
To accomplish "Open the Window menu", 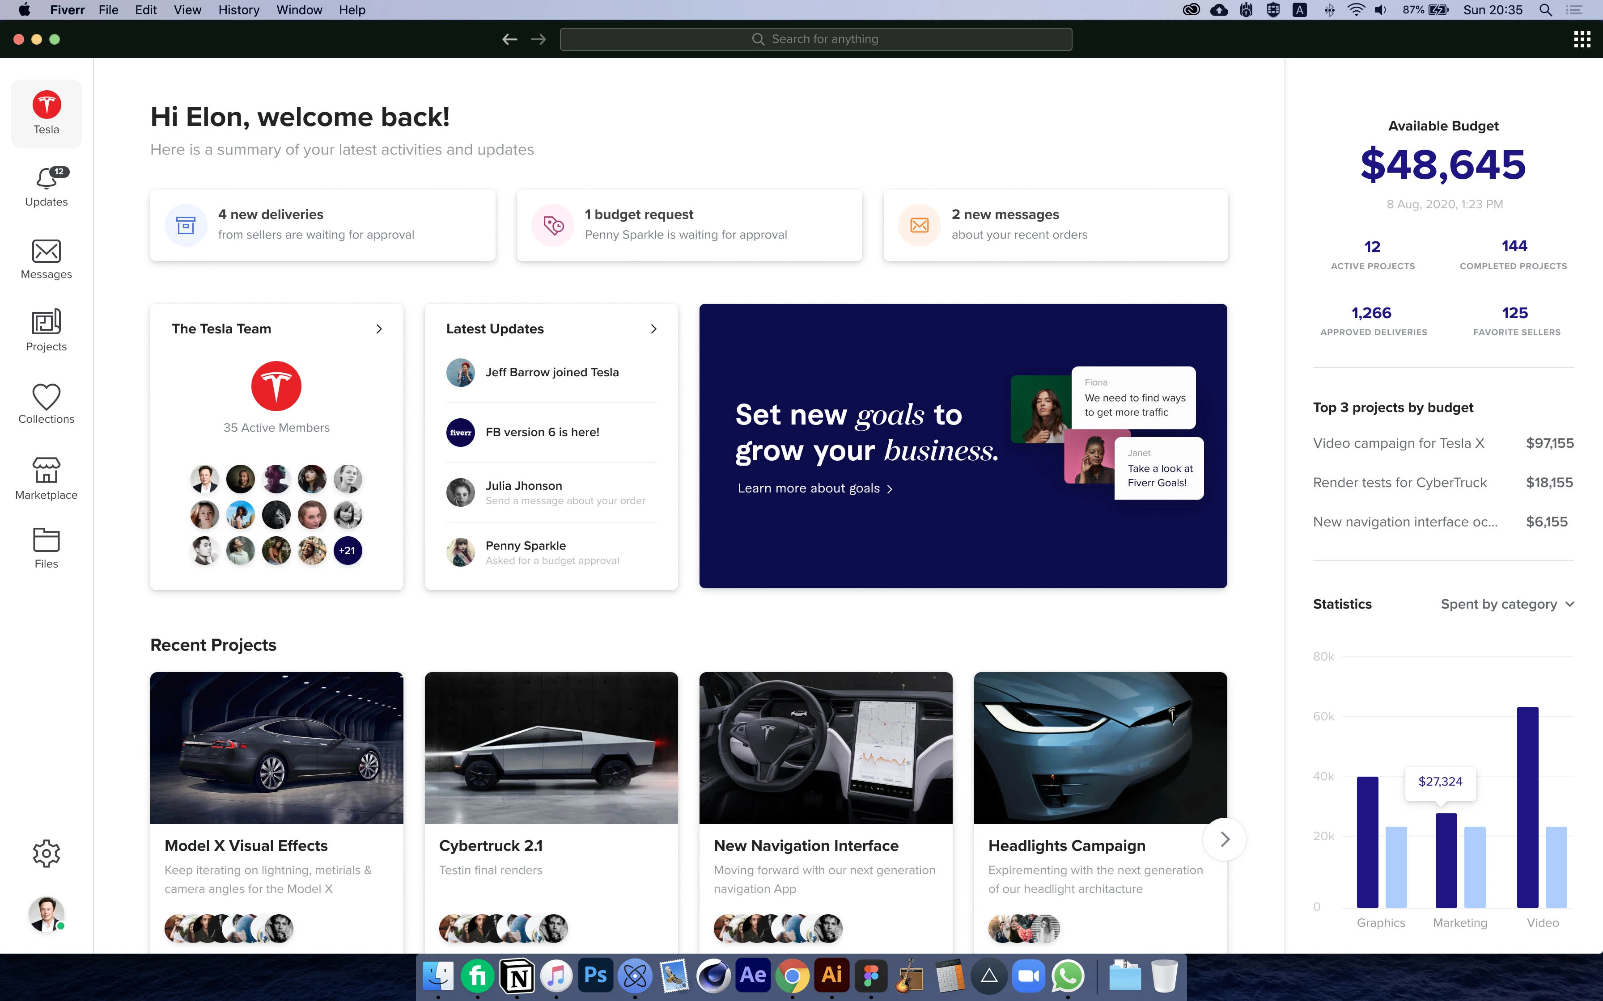I will click(x=299, y=10).
